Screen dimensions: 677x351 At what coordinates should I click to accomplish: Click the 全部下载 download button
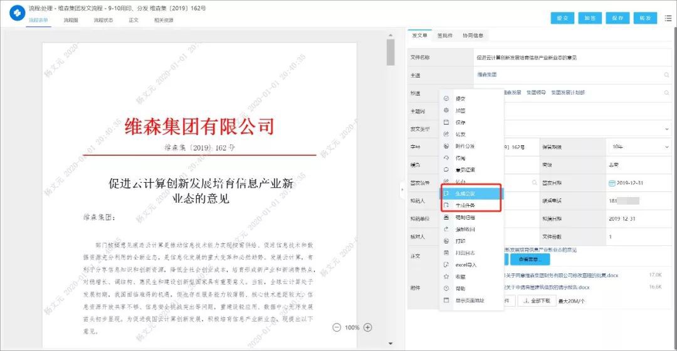pyautogui.click(x=536, y=301)
